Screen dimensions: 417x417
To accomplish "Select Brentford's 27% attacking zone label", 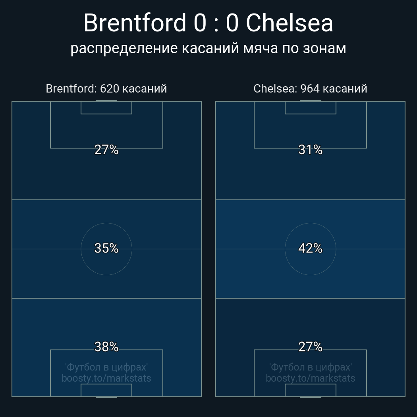I will (x=106, y=150).
